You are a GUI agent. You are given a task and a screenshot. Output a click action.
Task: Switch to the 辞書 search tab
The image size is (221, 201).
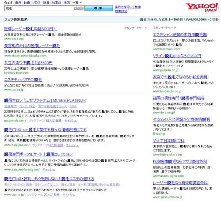(46, 3)
